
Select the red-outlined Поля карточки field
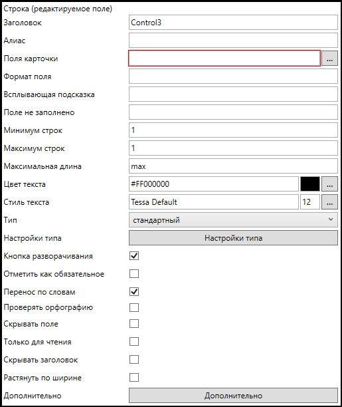click(224, 58)
